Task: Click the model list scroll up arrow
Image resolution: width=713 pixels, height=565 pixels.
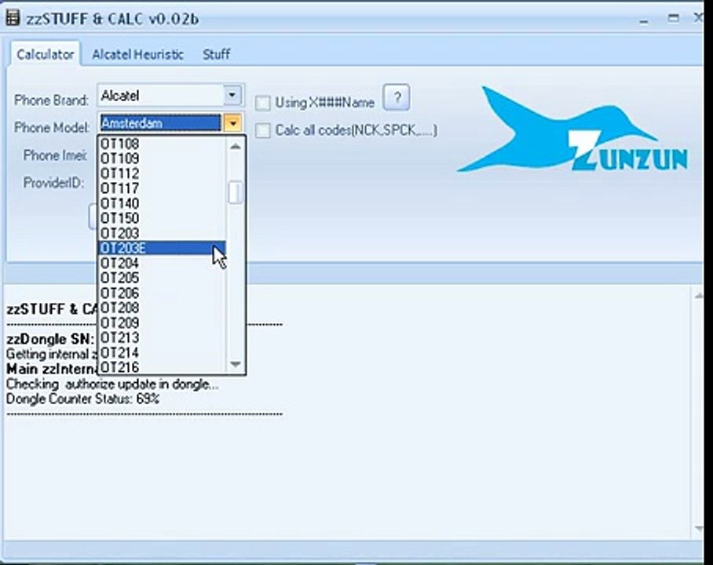Action: pyautogui.click(x=235, y=147)
